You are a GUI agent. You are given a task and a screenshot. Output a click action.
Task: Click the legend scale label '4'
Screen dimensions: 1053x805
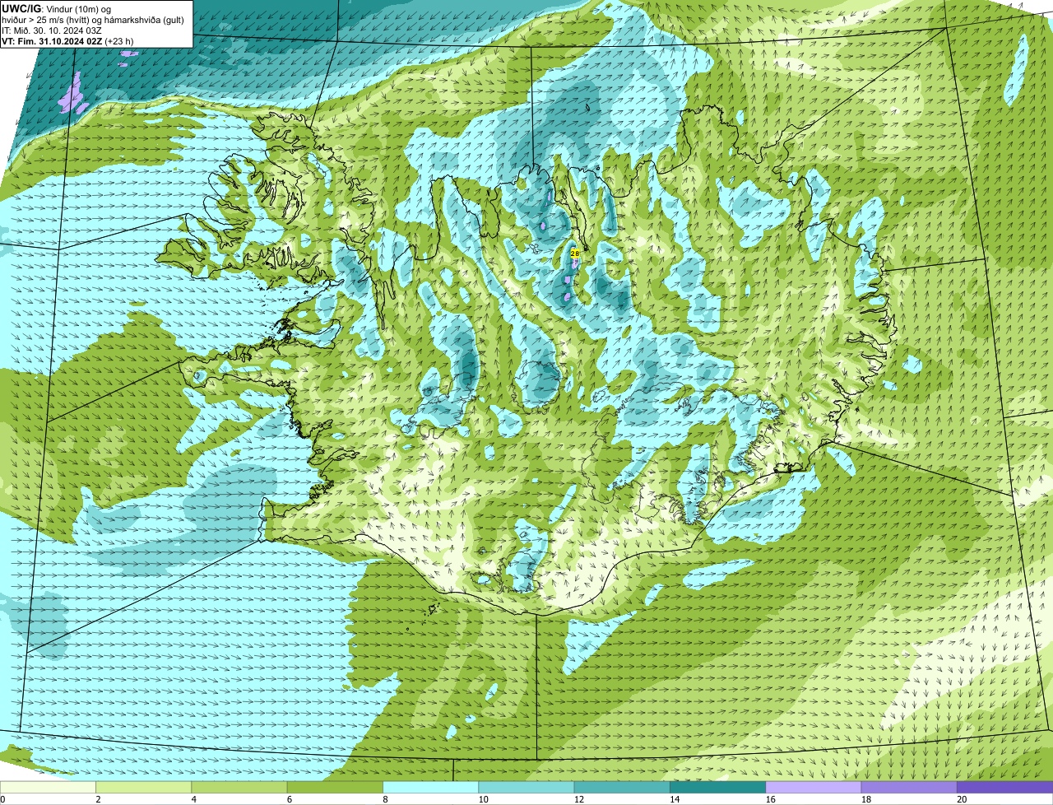point(194,799)
